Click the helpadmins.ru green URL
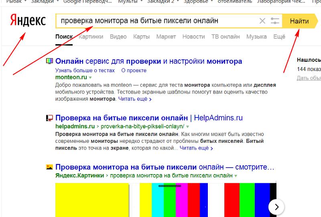 click(x=75, y=126)
